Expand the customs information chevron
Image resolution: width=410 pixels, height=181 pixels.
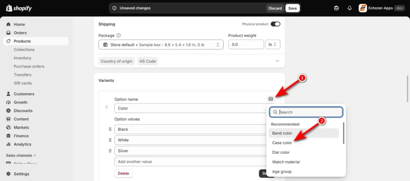(277, 61)
